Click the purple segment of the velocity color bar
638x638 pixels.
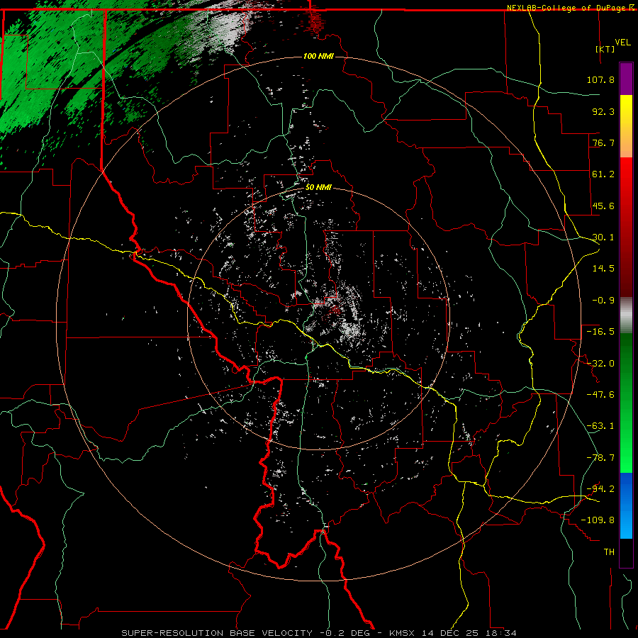626,79
